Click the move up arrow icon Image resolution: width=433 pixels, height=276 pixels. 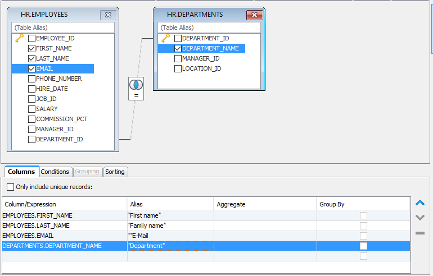click(x=420, y=203)
